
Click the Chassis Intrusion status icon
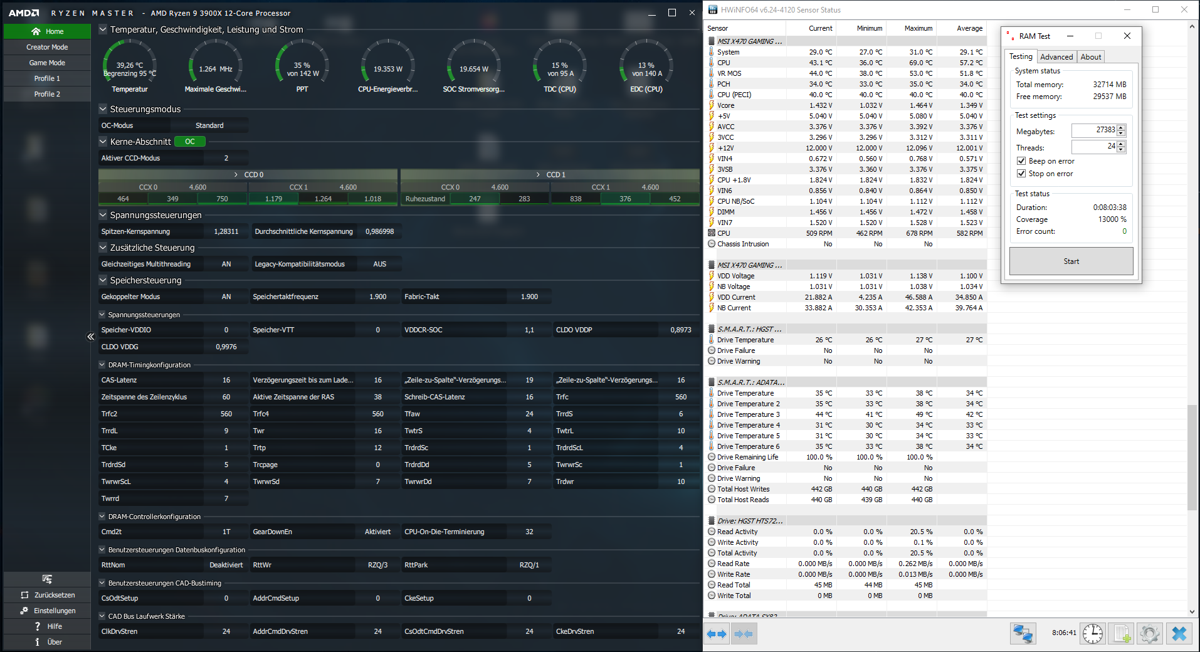pyautogui.click(x=712, y=244)
